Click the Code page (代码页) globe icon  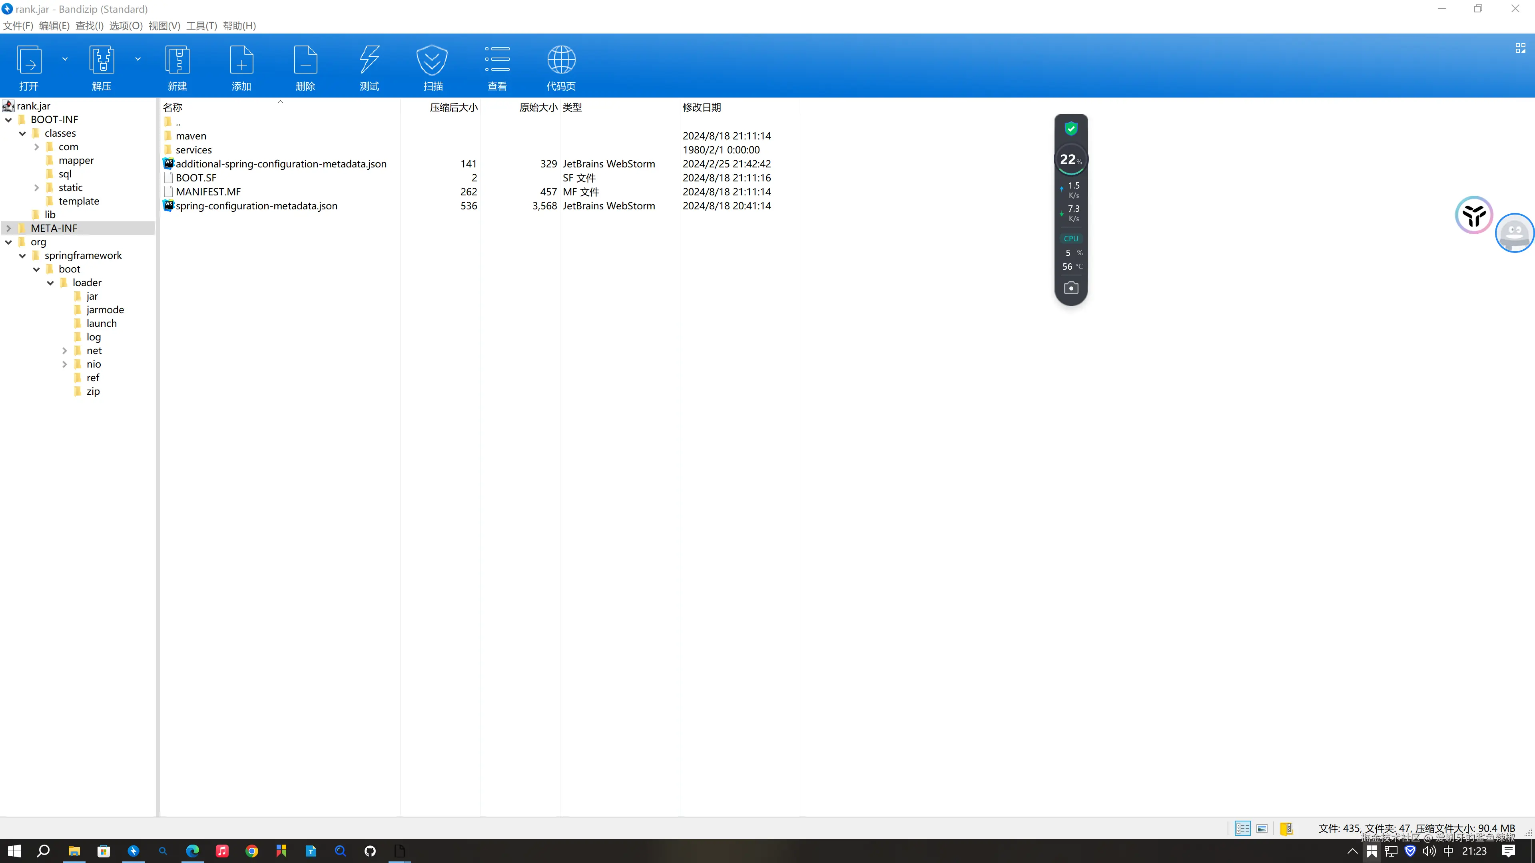pyautogui.click(x=561, y=60)
